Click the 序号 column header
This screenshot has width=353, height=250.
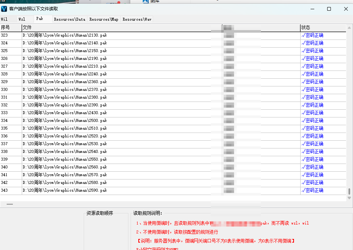11,28
